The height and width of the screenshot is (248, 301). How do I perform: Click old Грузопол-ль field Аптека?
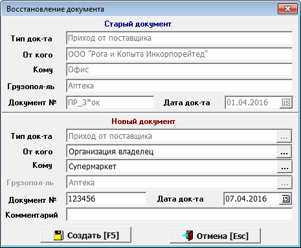pyautogui.click(x=179, y=86)
